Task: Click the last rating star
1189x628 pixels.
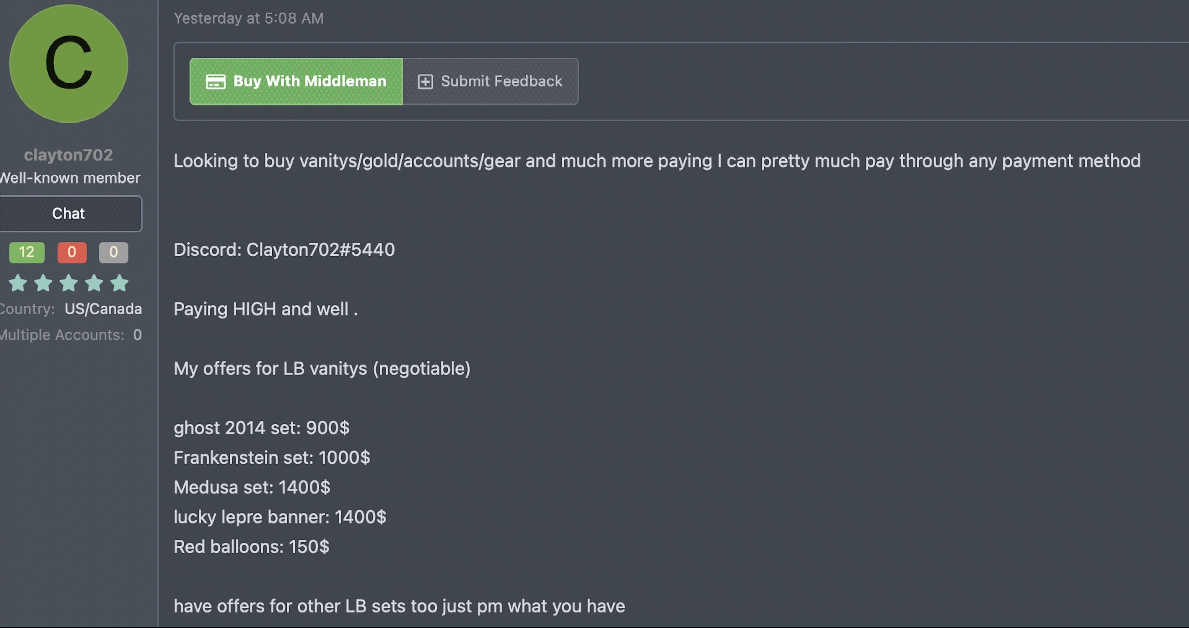Action: click(119, 283)
